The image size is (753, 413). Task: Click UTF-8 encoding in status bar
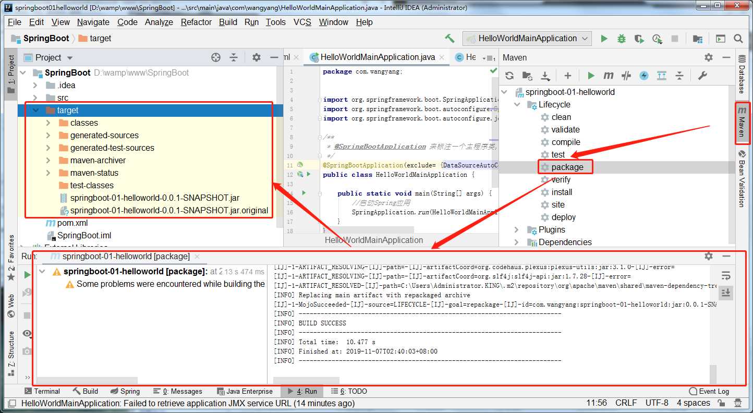[657, 403]
